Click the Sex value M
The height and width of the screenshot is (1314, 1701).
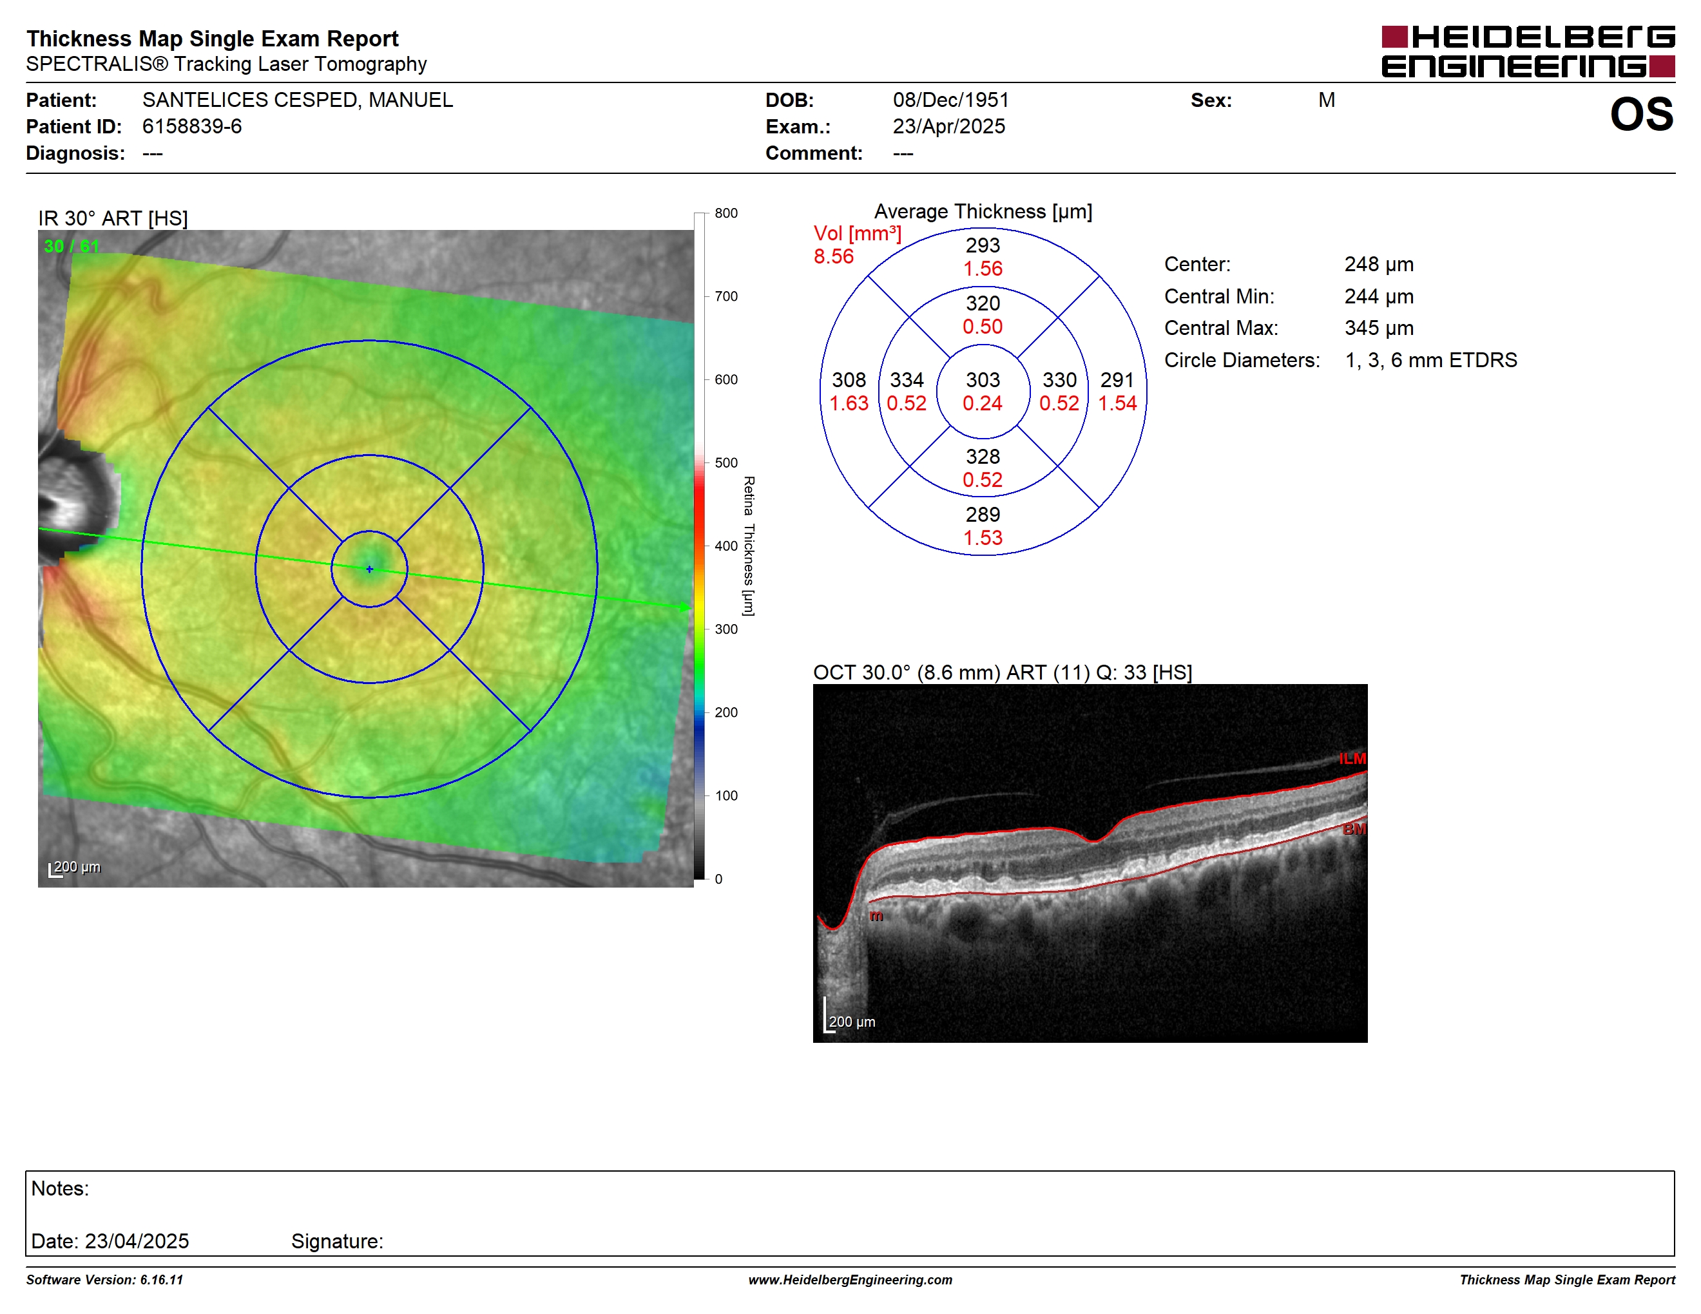pos(1327,100)
